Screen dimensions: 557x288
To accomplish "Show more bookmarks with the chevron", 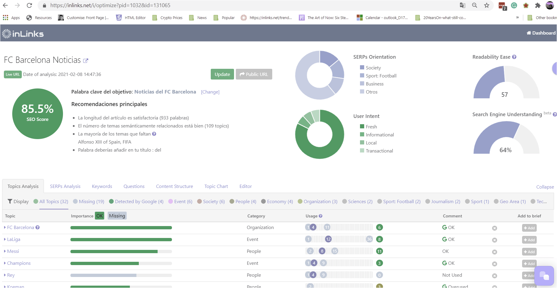I will pyautogui.click(x=517, y=18).
